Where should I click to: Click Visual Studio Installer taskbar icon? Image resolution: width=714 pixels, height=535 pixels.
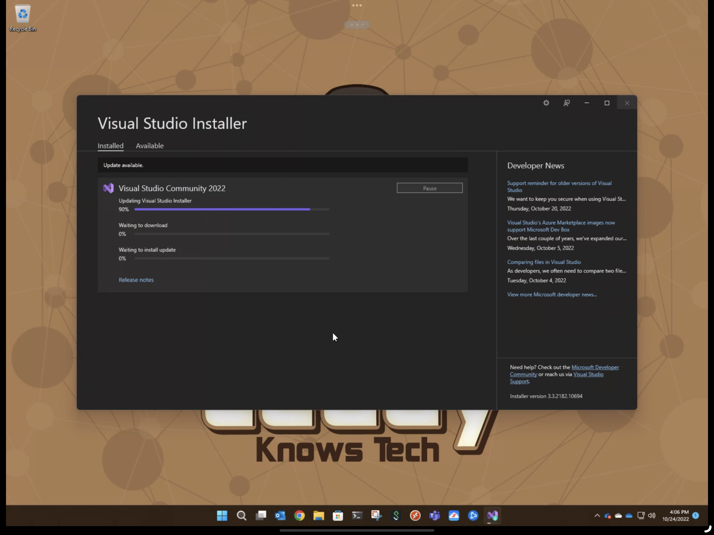click(x=492, y=515)
